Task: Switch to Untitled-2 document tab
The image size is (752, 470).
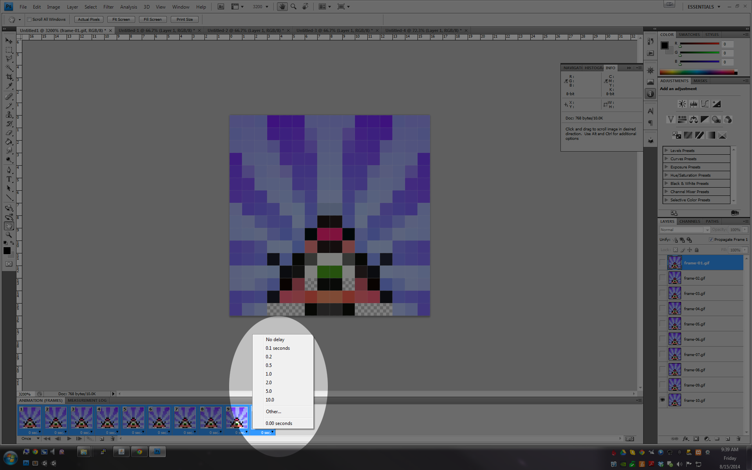Action: [x=246, y=30]
